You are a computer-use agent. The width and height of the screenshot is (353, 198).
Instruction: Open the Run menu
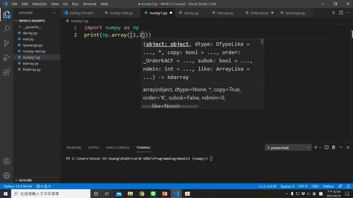[75, 4]
